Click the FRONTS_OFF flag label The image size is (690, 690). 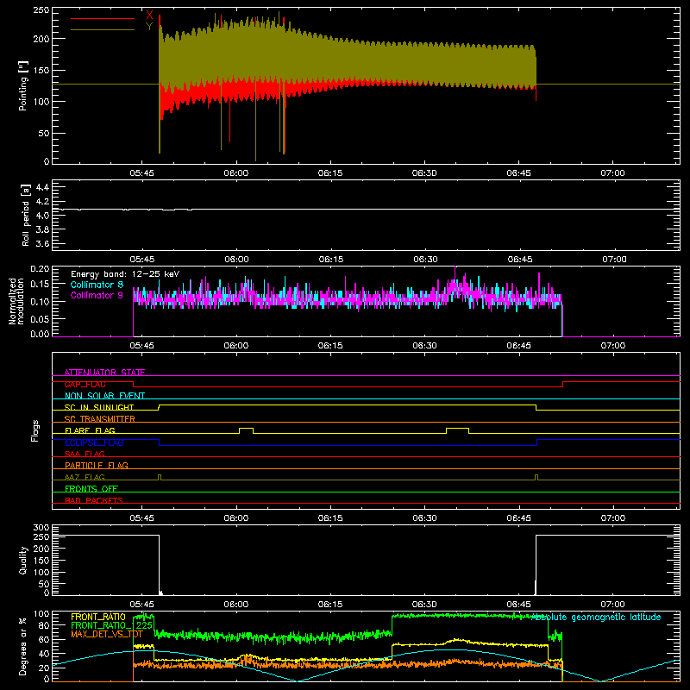[x=91, y=488]
